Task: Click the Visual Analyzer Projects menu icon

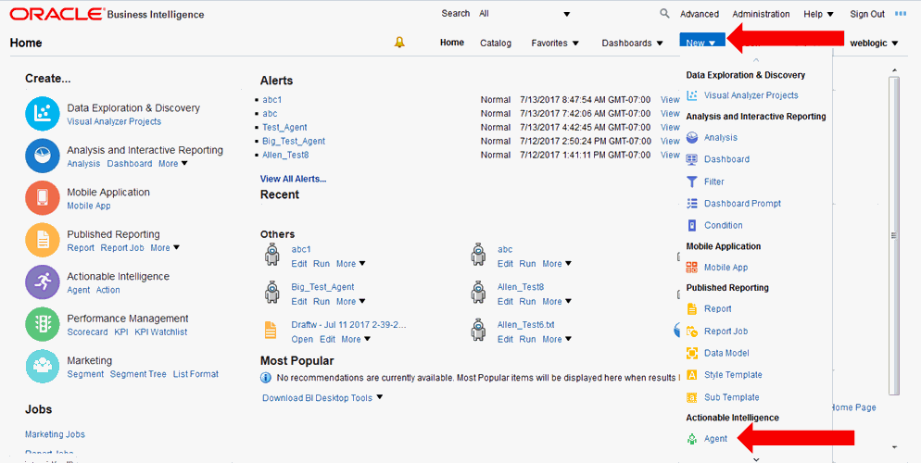Action: [x=692, y=95]
